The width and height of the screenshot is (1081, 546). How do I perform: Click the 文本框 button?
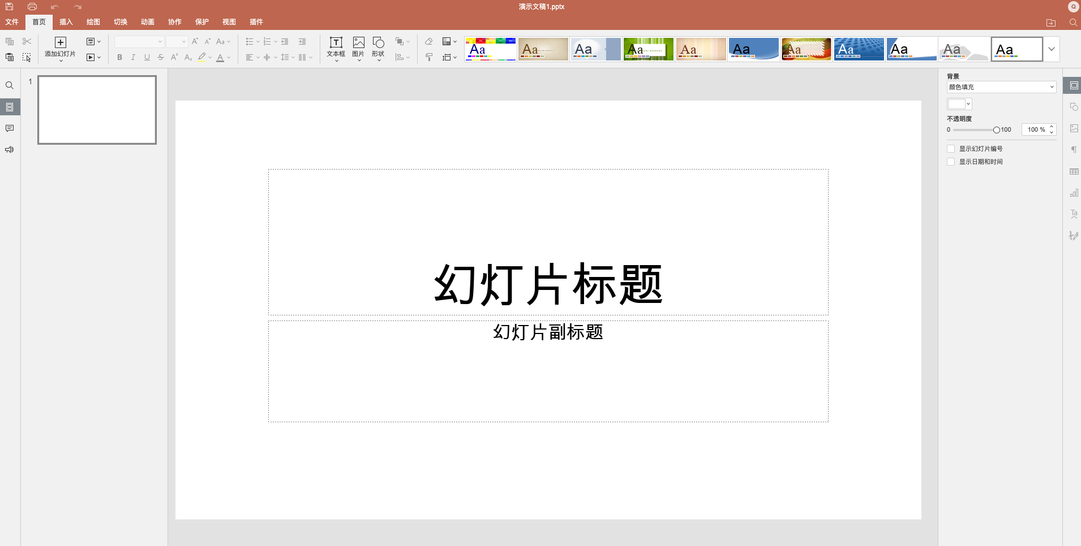coord(336,48)
